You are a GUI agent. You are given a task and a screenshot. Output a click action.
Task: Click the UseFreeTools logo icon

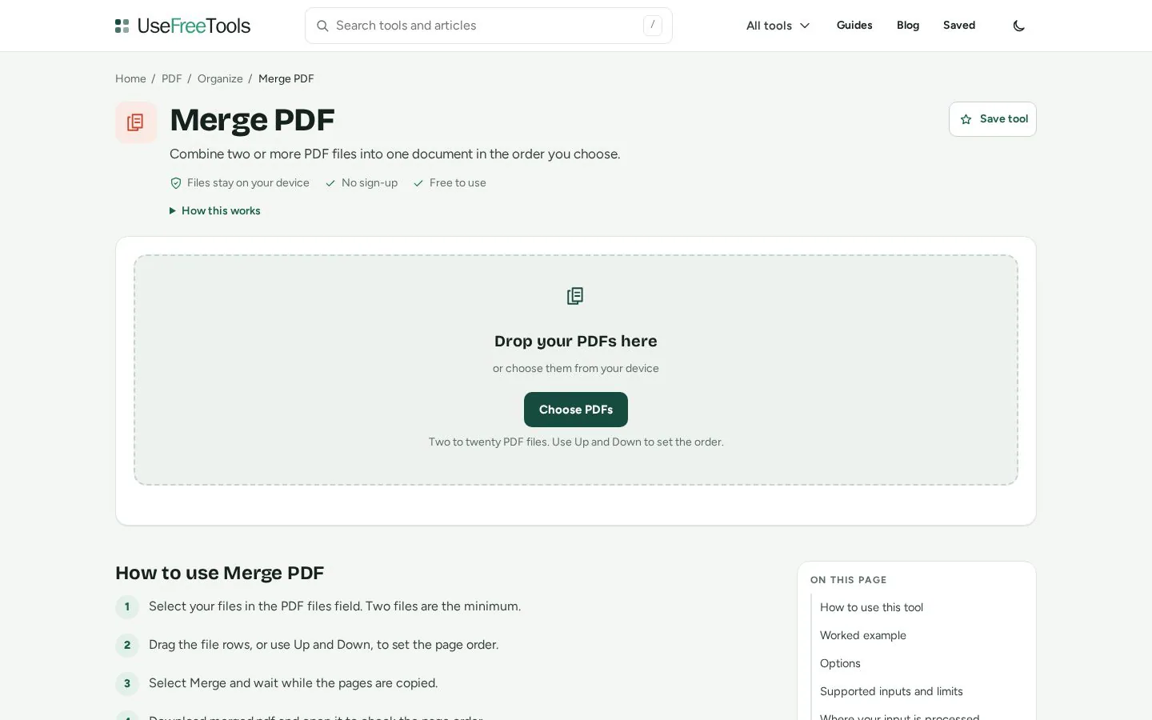pyautogui.click(x=122, y=26)
